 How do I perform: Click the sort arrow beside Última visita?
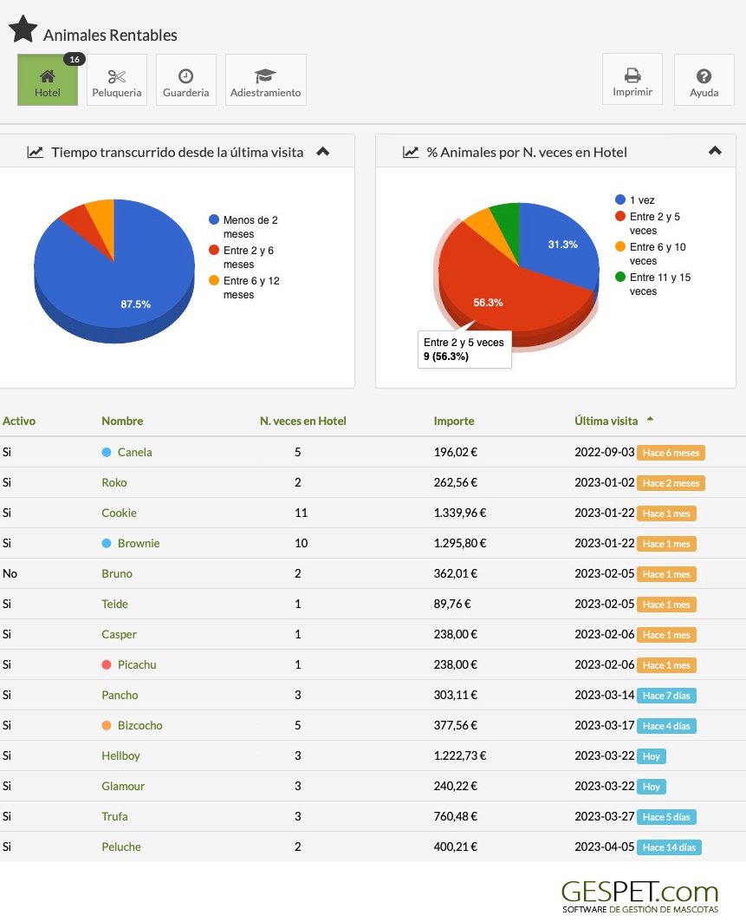point(650,419)
